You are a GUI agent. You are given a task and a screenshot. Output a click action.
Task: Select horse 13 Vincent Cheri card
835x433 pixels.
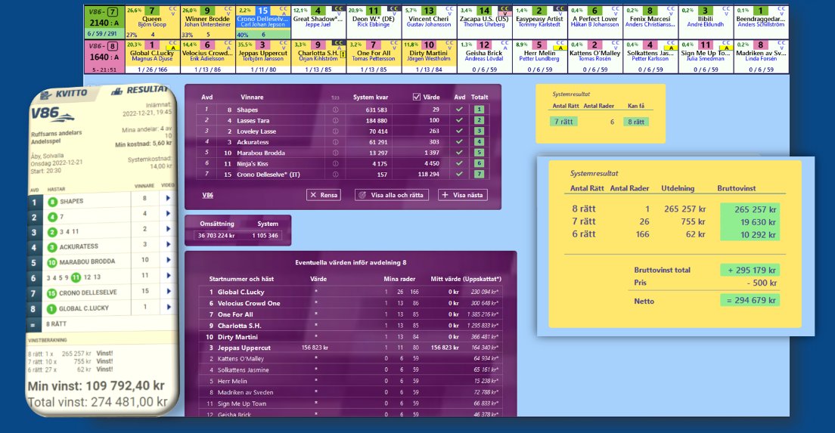click(429, 23)
